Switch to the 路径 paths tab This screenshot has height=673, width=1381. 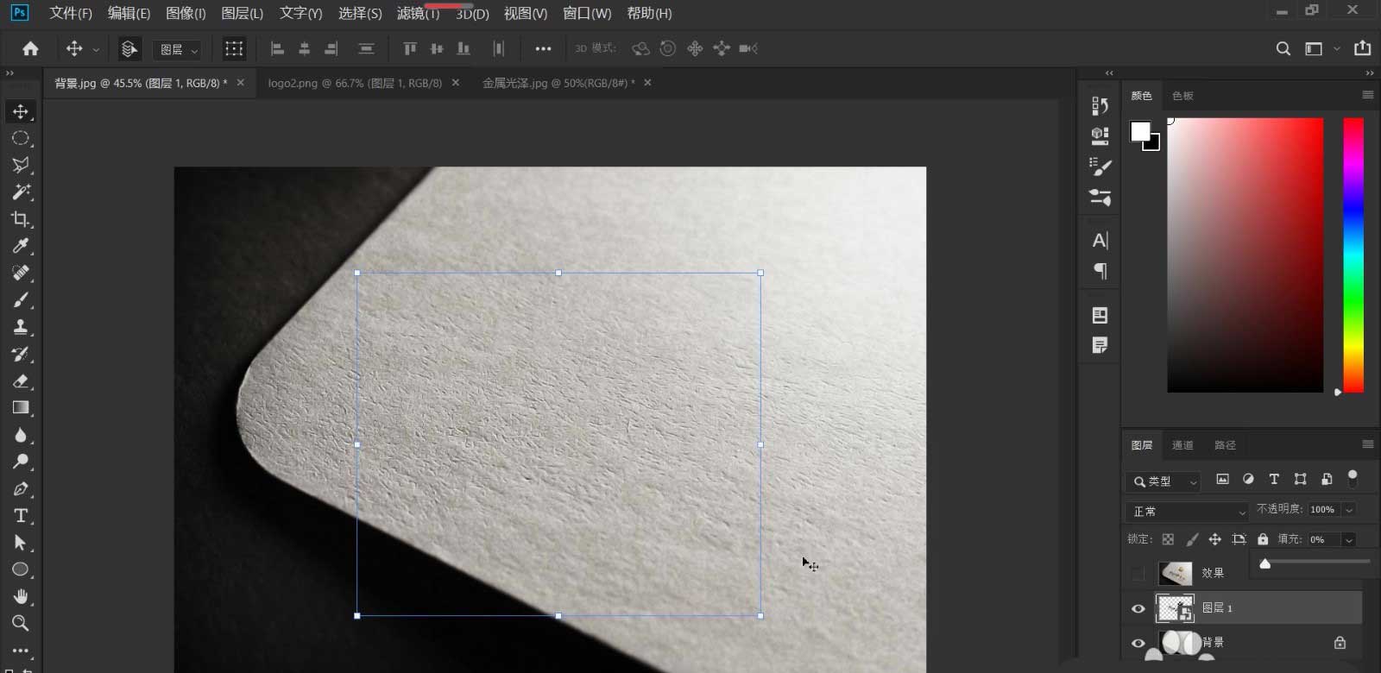click(1225, 445)
